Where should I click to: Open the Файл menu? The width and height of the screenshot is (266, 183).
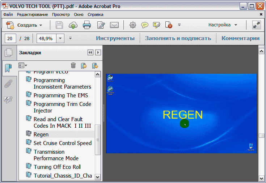pyautogui.click(x=8, y=14)
